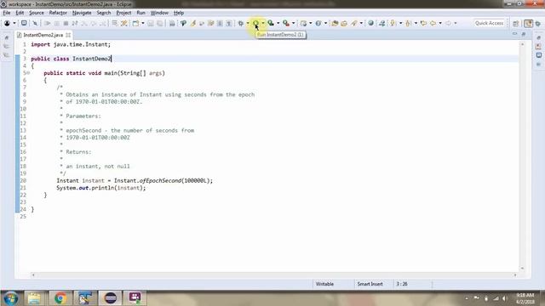Open Chrome from the taskbar
The height and width of the screenshot is (306, 545).
click(60, 298)
